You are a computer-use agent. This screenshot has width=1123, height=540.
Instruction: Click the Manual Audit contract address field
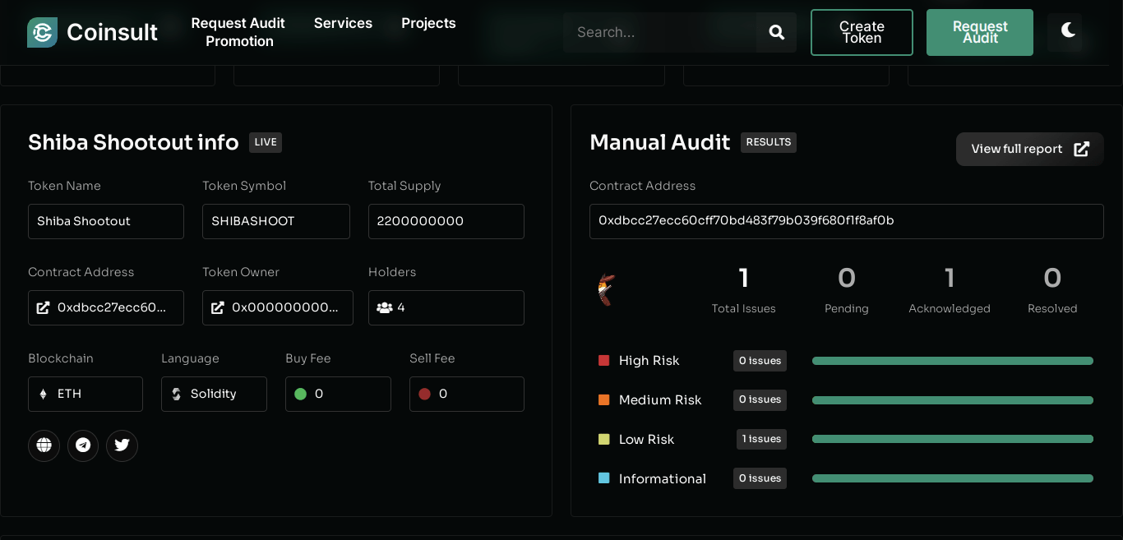pyautogui.click(x=847, y=221)
